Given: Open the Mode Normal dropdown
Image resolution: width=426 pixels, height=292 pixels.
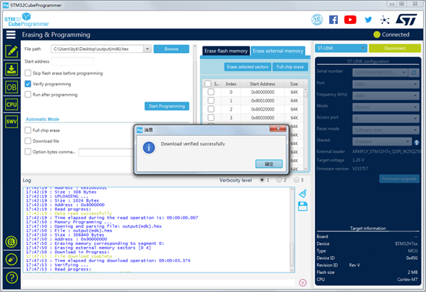Looking at the screenshot, I should point(386,107).
